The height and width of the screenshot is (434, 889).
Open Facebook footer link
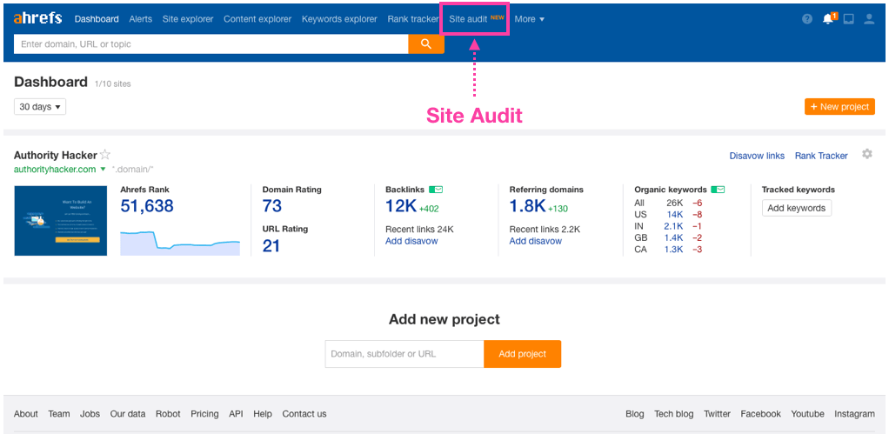(761, 414)
